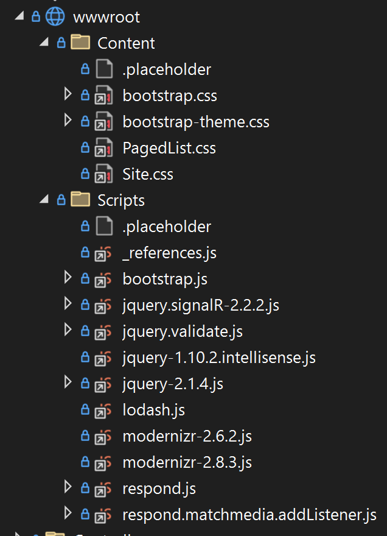Click the lock icon beside Content folder

[61, 43]
